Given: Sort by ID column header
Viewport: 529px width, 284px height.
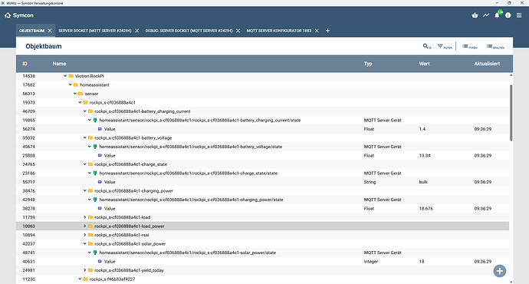Looking at the screenshot, I should [x=25, y=64].
